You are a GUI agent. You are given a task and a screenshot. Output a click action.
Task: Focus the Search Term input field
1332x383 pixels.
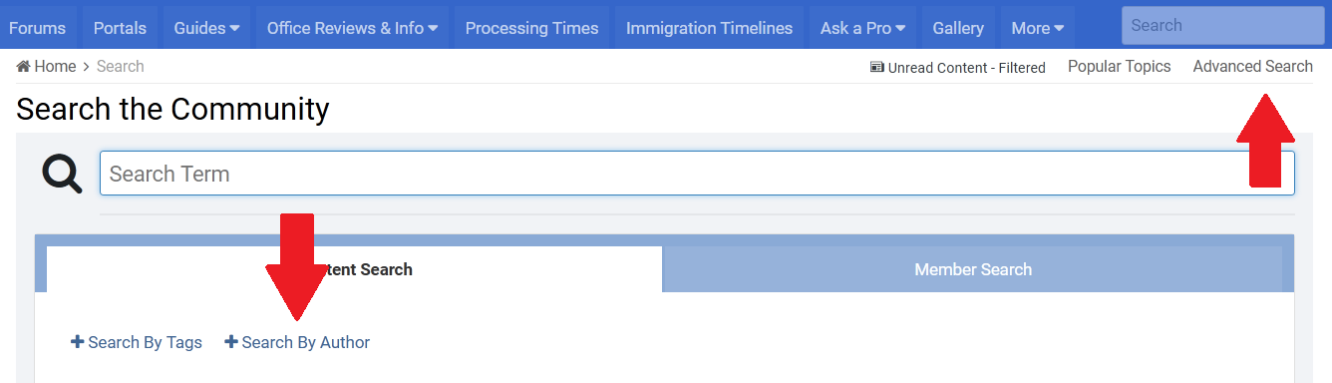697,174
